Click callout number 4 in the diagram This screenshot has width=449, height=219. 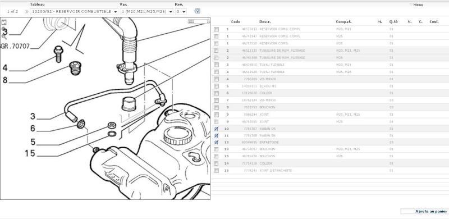(5, 68)
